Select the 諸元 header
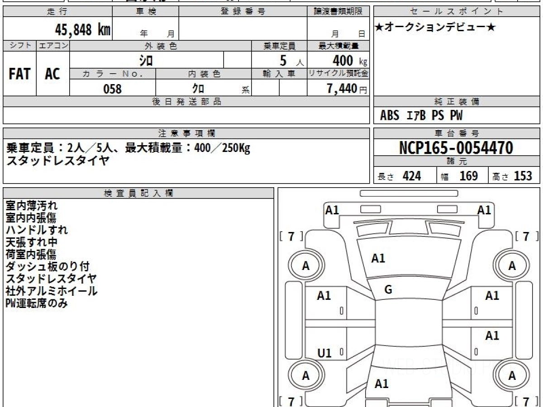Image resolution: width=543 pixels, height=407 pixels. pyautogui.click(x=457, y=161)
